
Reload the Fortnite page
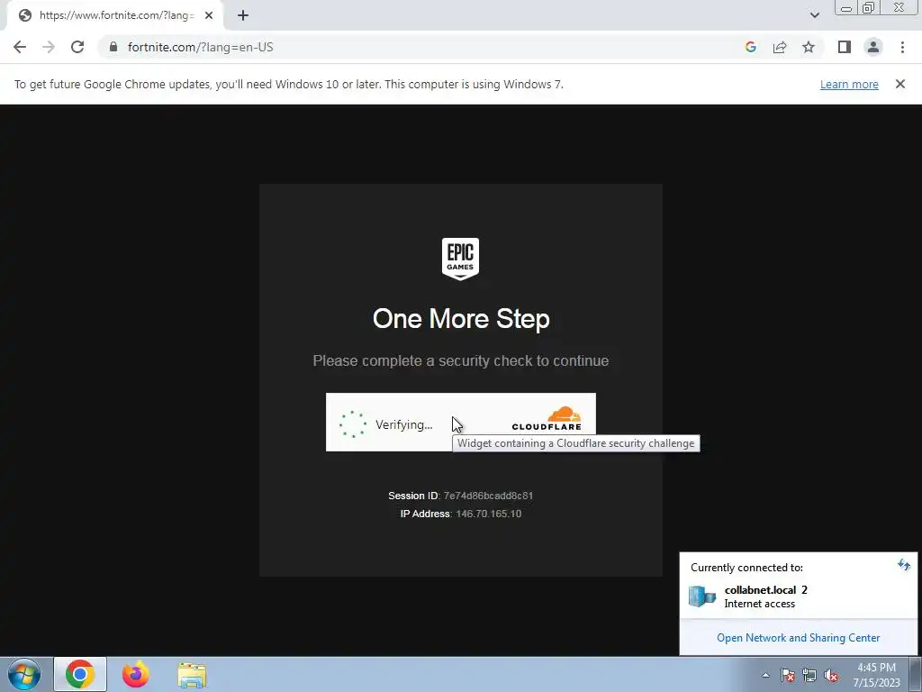[77, 47]
